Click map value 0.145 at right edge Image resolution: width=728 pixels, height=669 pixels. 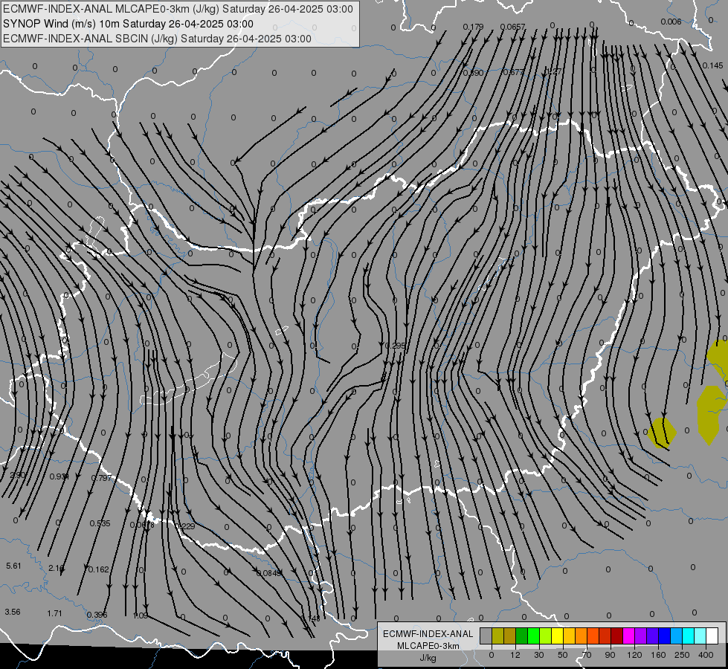712,65
